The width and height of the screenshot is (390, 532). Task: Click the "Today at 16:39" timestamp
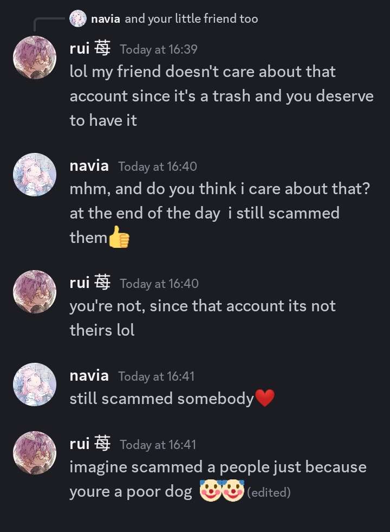[159, 49]
